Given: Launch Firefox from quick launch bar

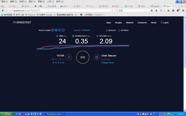Looking at the screenshot, I should coord(35,114).
